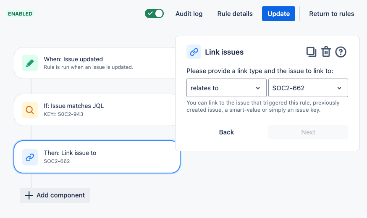Click the green pencil Issue updated icon
The height and width of the screenshot is (218, 367).
30,63
